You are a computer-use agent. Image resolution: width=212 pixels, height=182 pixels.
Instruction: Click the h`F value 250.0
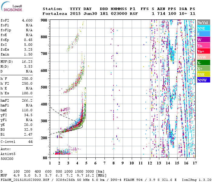pos(27,79)
